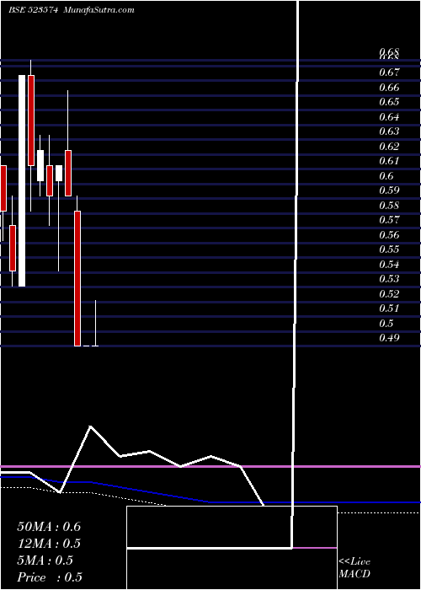Click the 0.66 price axis label
The image size is (421, 590).
point(389,88)
